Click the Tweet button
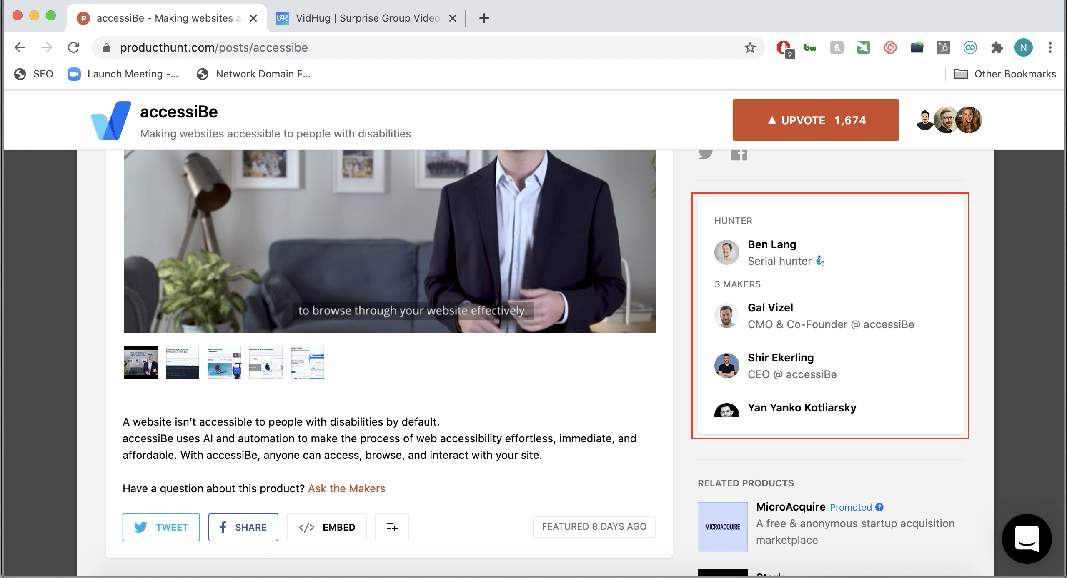This screenshot has height=578, width=1067. point(161,527)
